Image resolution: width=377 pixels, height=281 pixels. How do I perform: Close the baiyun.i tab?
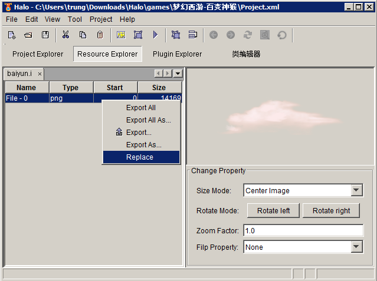coord(40,74)
